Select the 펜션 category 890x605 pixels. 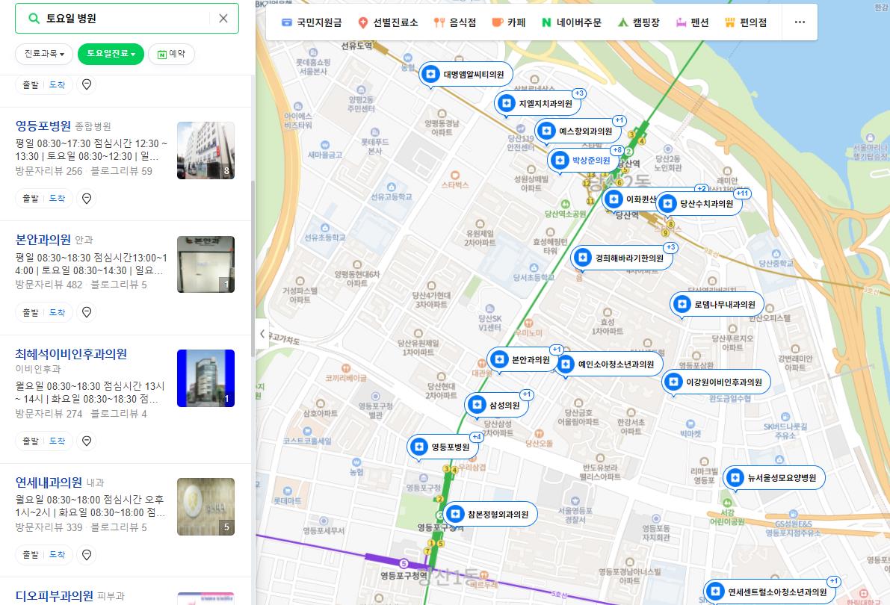[x=693, y=22]
